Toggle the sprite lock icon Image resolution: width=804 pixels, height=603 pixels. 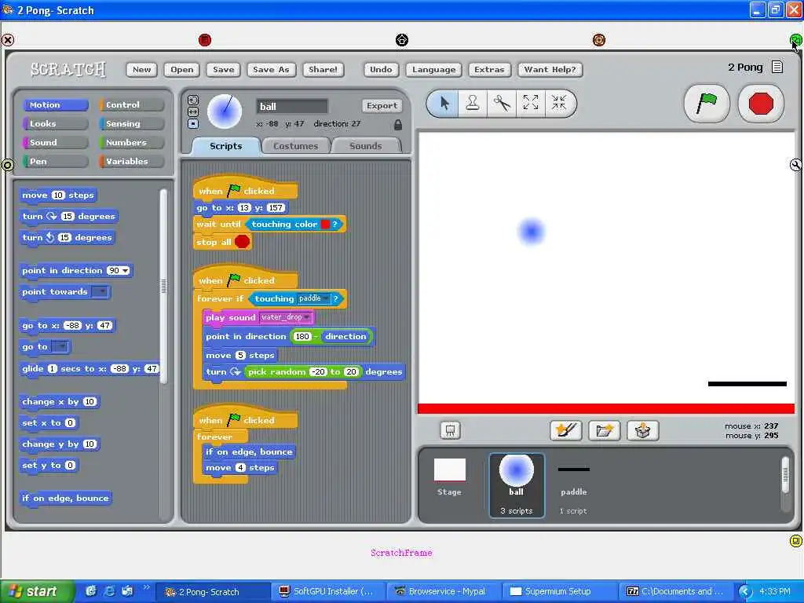click(398, 125)
